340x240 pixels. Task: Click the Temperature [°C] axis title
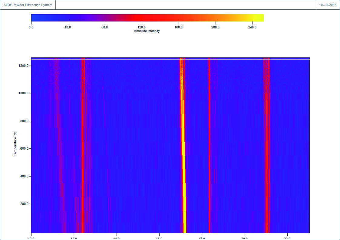click(15, 143)
